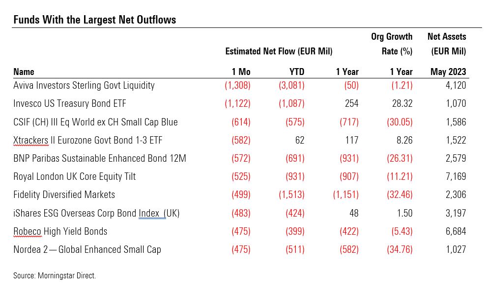The image size is (486, 294).
Task: Click the Source: Morningstar Direct footnote
Action: tap(55, 275)
